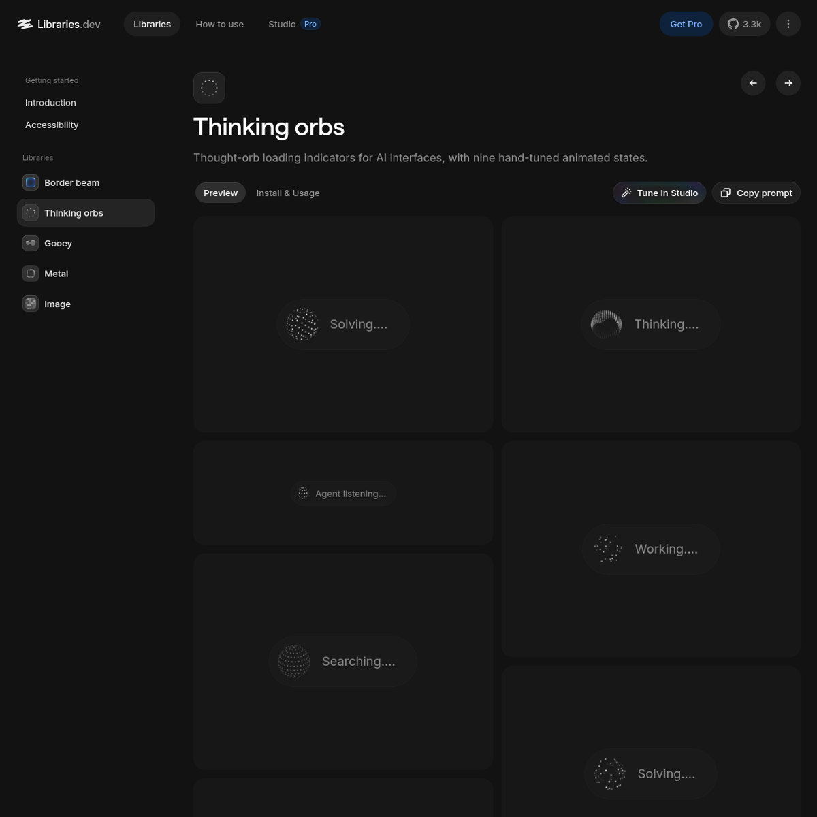Click the scattered orb beside Working
This screenshot has height=817, width=817.
tap(607, 549)
